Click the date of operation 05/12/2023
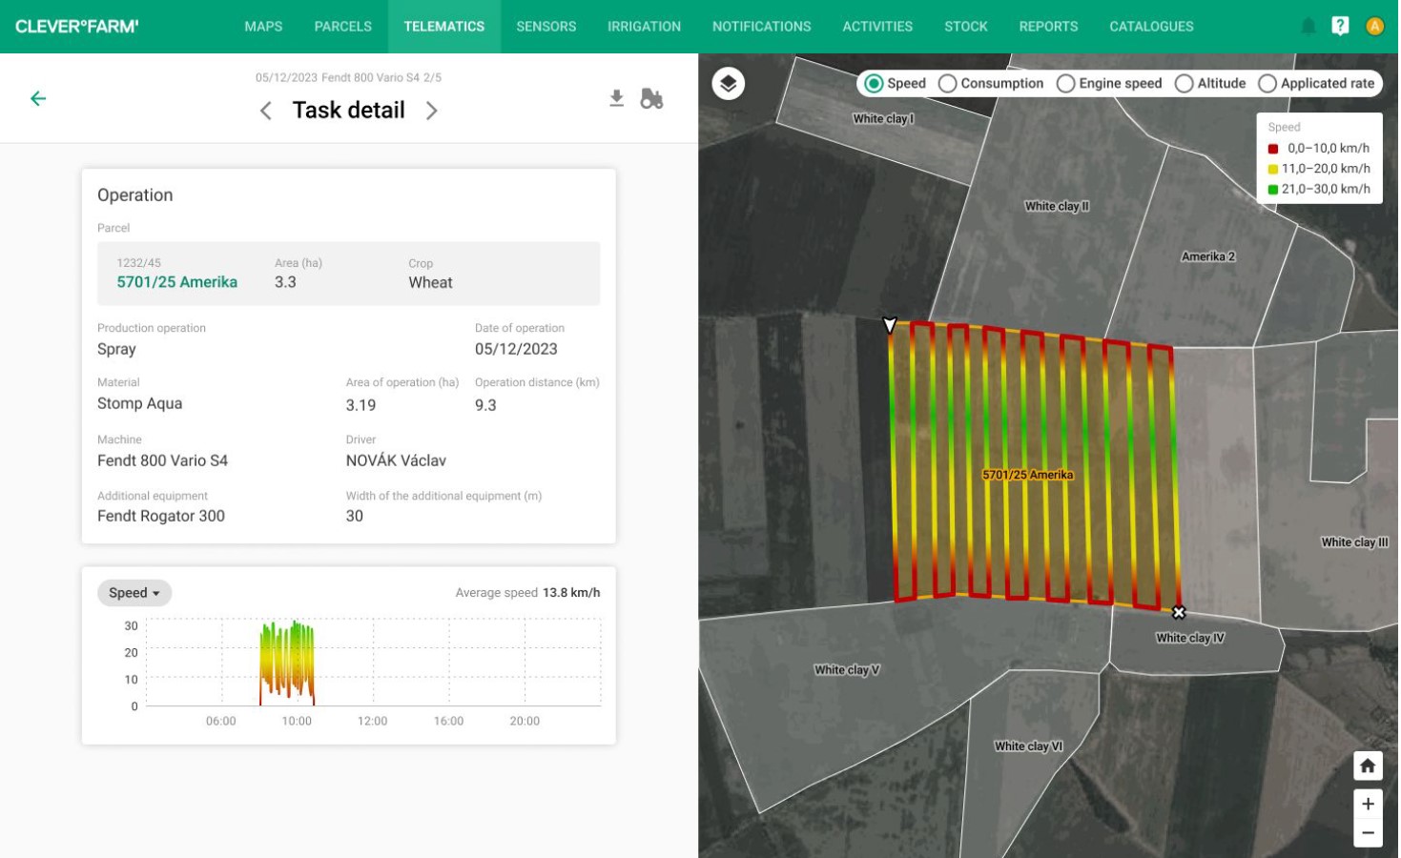The width and height of the screenshot is (1401, 858). [516, 349]
